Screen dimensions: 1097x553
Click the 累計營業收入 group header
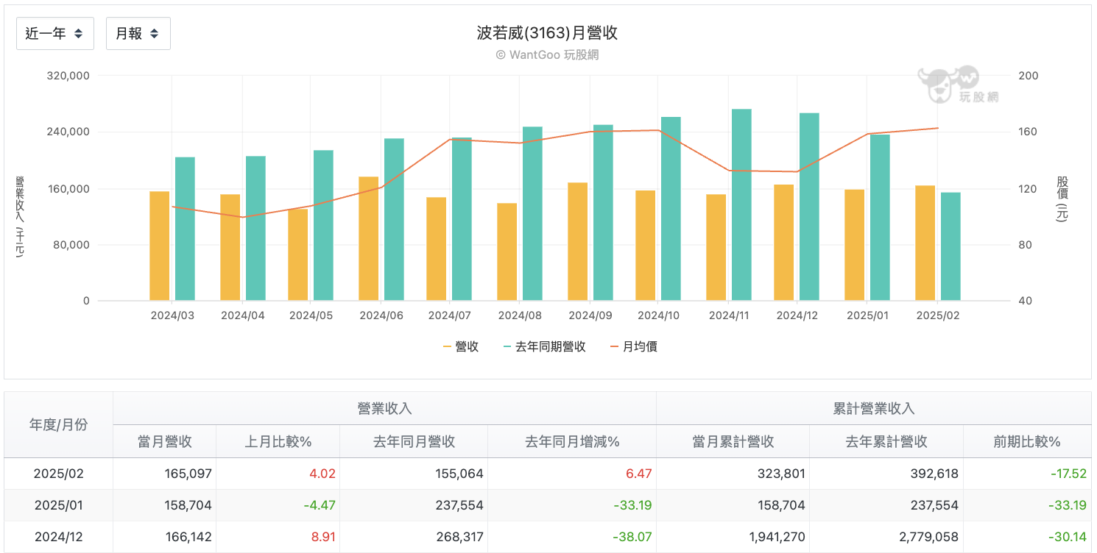click(x=874, y=409)
